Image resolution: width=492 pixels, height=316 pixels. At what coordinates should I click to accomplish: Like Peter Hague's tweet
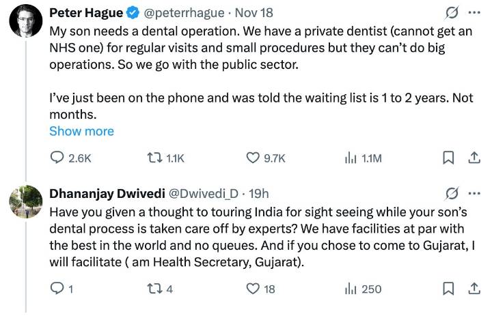(252, 158)
